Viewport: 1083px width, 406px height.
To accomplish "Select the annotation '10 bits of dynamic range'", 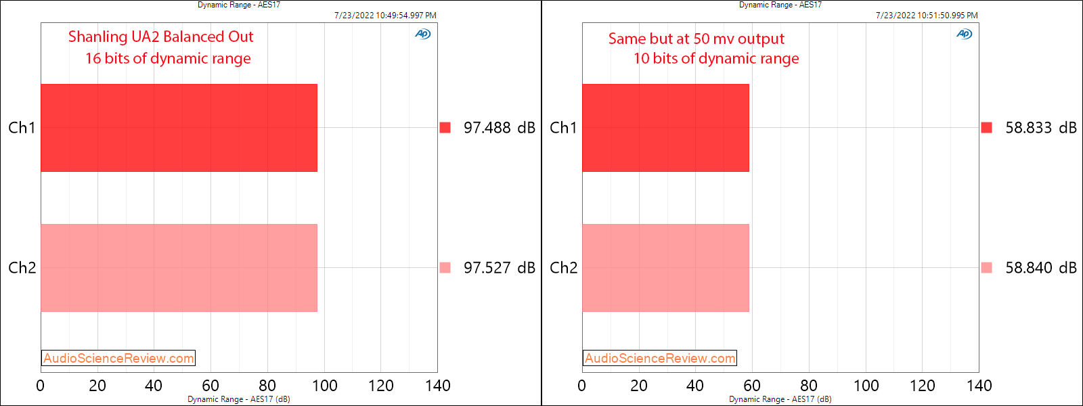I will pos(716,59).
